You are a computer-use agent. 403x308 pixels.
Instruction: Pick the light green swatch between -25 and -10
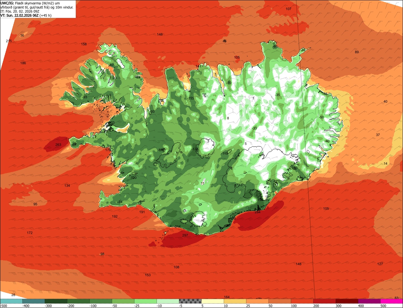pos(145,301)
